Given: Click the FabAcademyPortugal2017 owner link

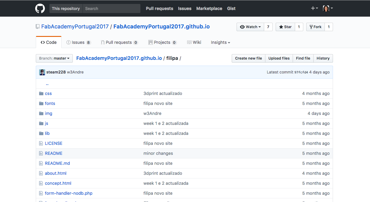Looking at the screenshot, I should [75, 27].
